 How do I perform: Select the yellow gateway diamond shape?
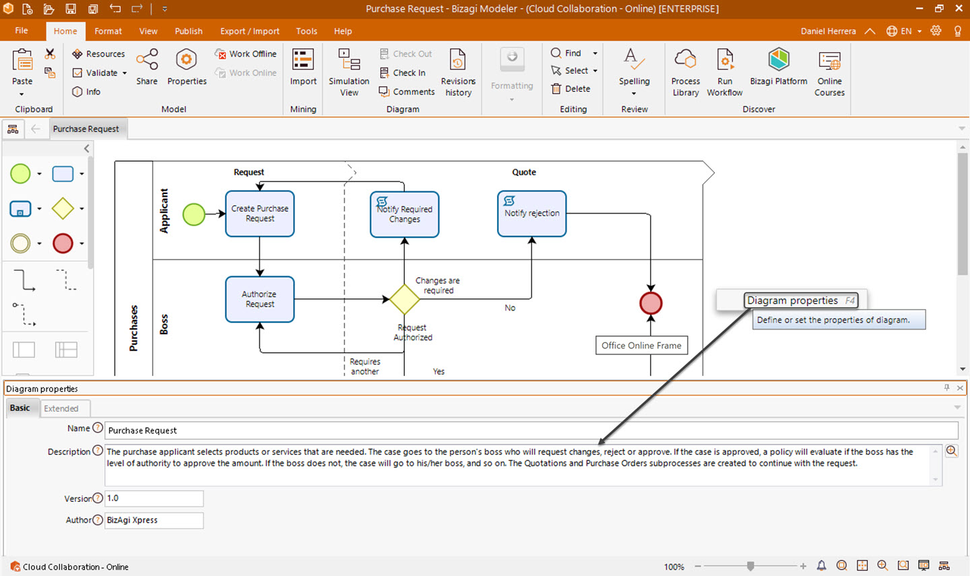click(x=63, y=208)
